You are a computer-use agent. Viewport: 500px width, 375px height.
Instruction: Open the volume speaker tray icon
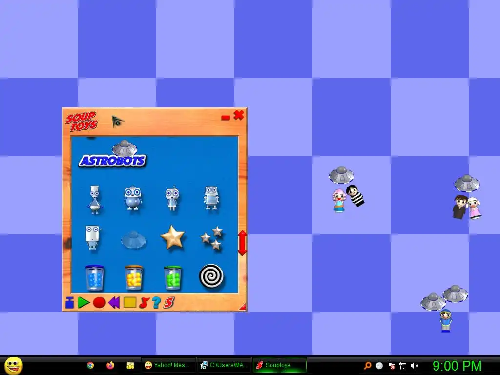point(415,365)
